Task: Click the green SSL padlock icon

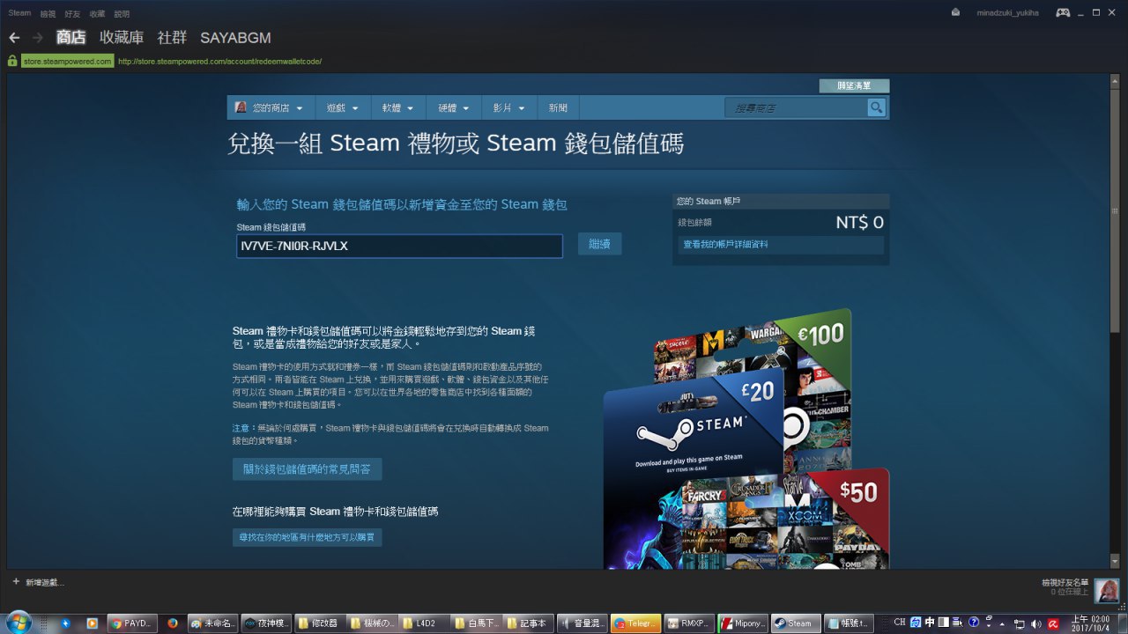Action: (x=12, y=62)
